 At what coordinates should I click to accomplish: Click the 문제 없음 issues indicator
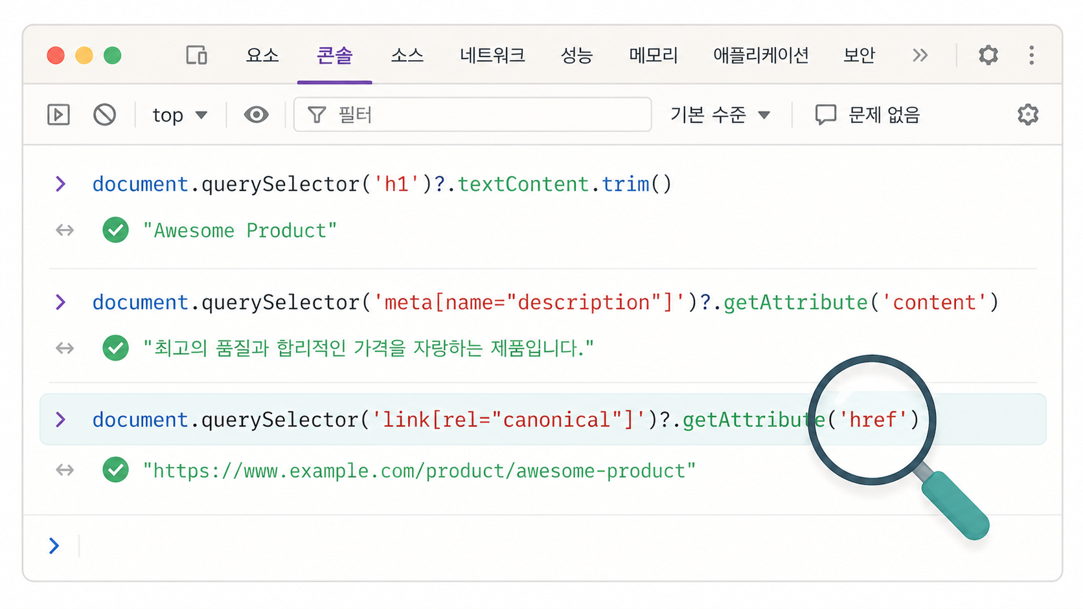coord(867,115)
